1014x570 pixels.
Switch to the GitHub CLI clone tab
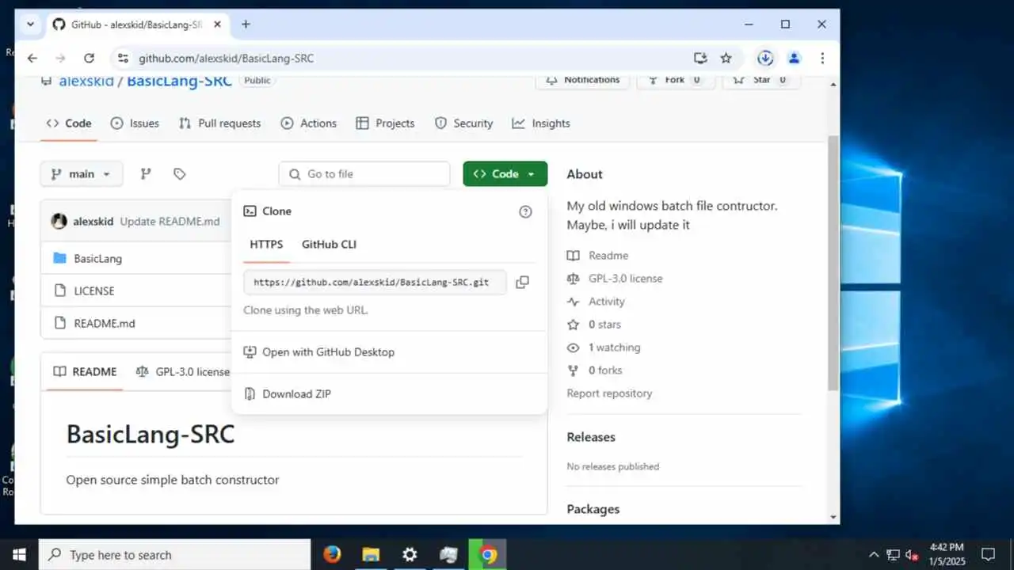click(x=329, y=245)
